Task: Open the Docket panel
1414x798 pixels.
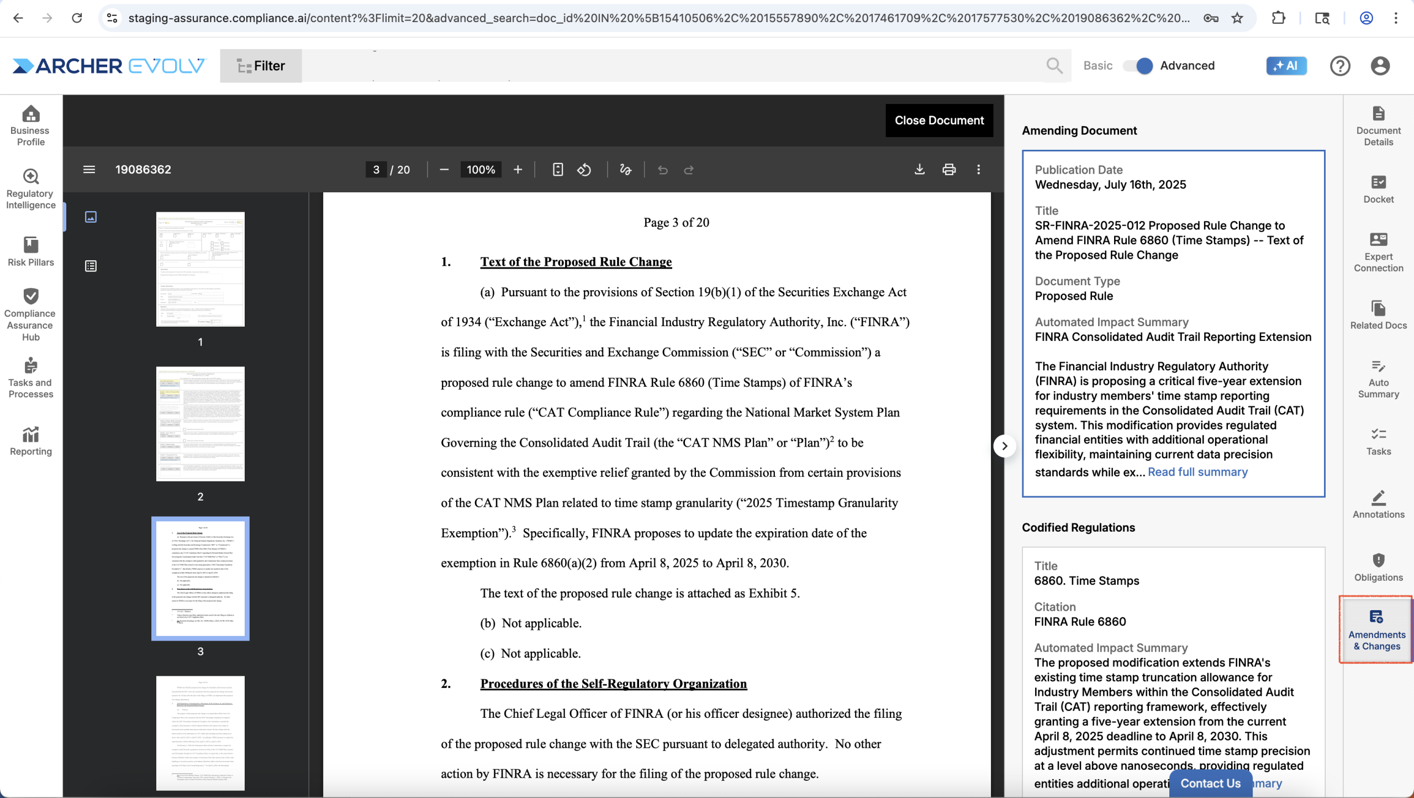Action: coord(1378,190)
